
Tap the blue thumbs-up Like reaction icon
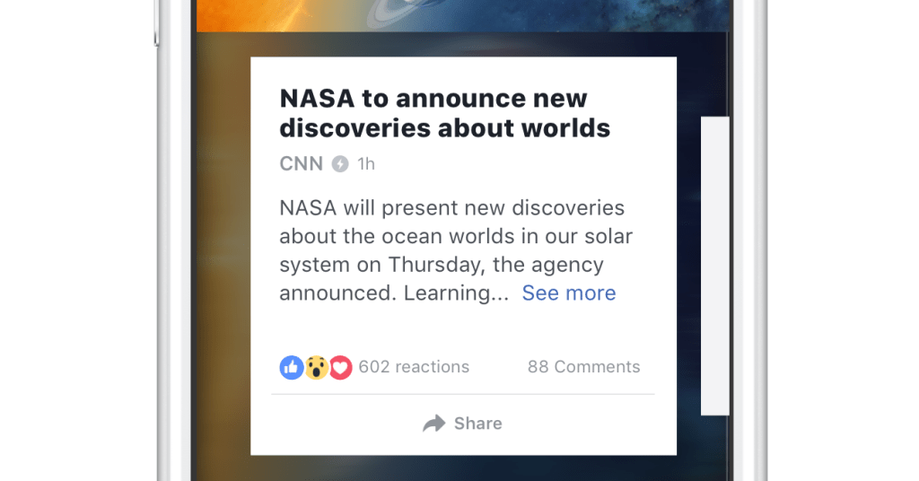tap(292, 367)
